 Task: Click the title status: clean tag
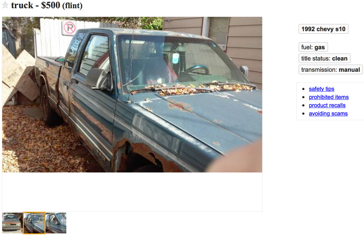(324, 59)
